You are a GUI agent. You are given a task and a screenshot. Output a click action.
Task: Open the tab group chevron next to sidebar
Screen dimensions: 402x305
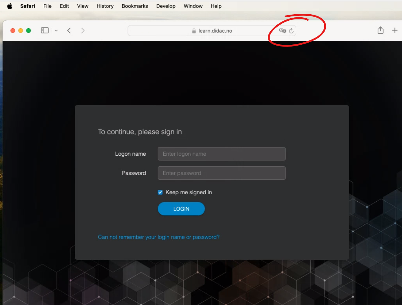pyautogui.click(x=56, y=30)
